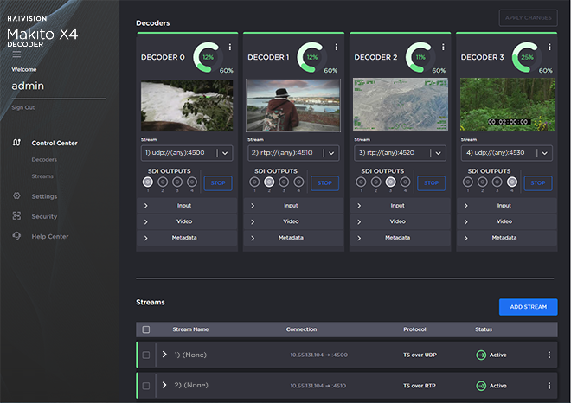The width and height of the screenshot is (571, 403).
Task: Open Decoder 0 three-dot options menu
Action: tap(230, 47)
